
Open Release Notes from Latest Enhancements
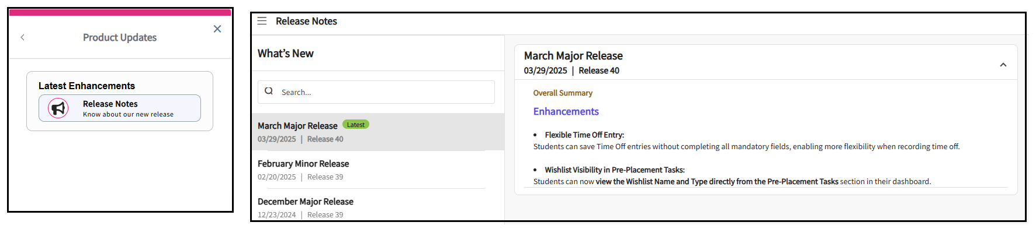point(120,108)
